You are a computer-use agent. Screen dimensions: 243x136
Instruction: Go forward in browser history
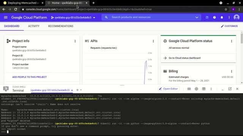pos(10,9)
